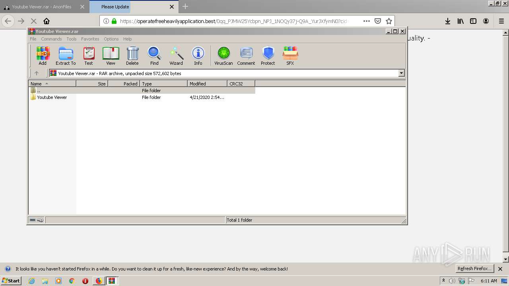The width and height of the screenshot is (509, 286).
Task: Launch Internet Explorer from taskbar
Action: (31, 281)
